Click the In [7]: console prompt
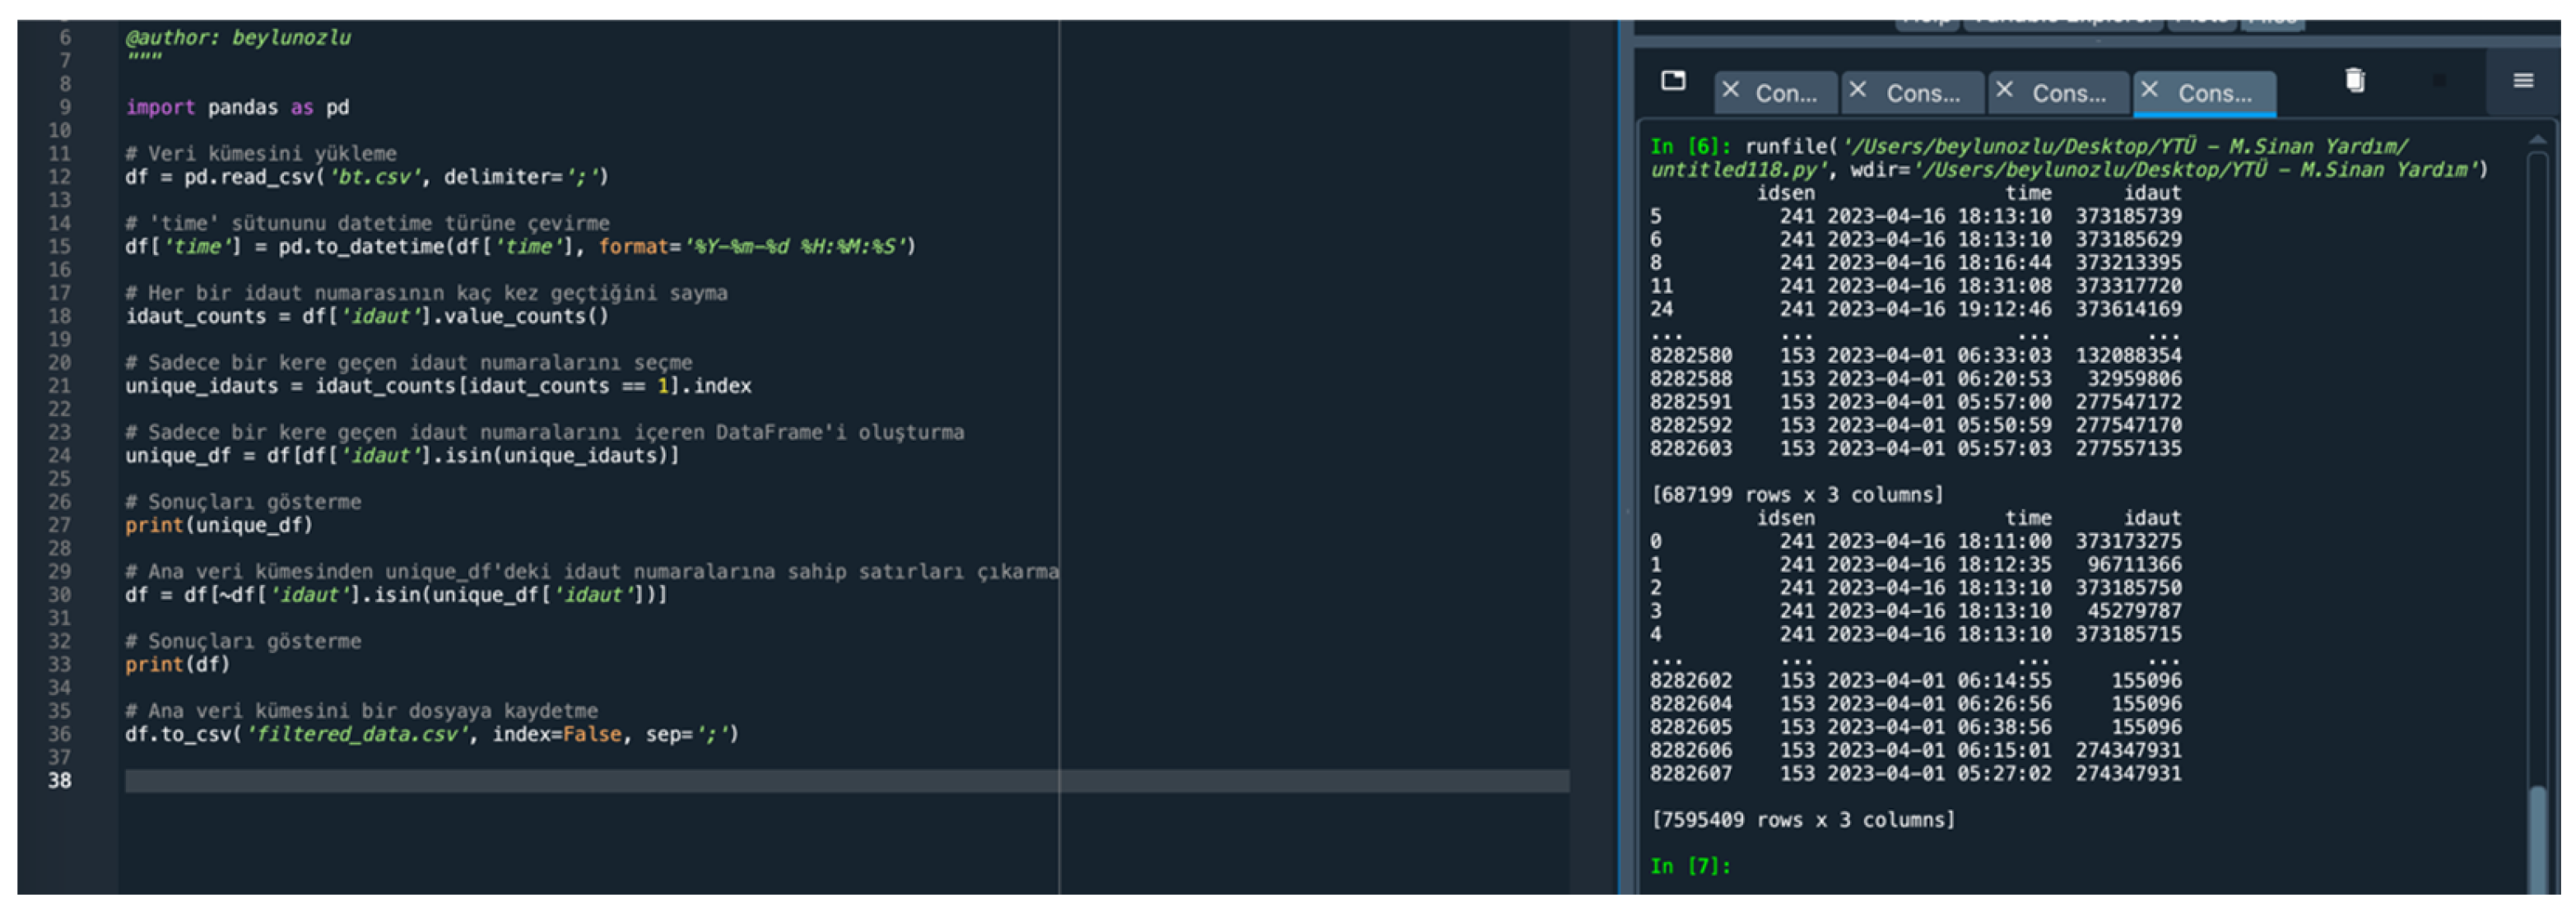This screenshot has width=2576, height=918. (1689, 866)
